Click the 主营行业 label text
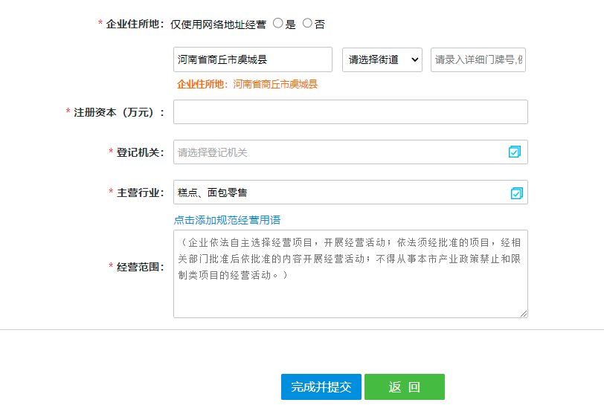Image resolution: width=604 pixels, height=414 pixels. click(140, 193)
